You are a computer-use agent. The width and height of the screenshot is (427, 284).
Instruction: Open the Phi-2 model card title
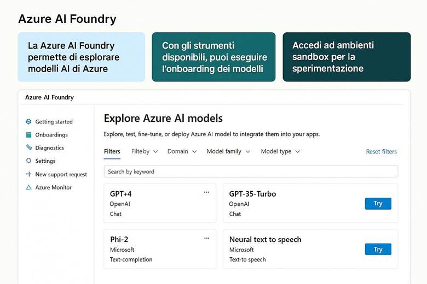(x=119, y=239)
